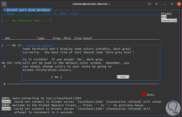Click the Kismet label above Not Connected
Viewport: 182px width, 117px height.
pyautogui.click(x=166, y=13)
